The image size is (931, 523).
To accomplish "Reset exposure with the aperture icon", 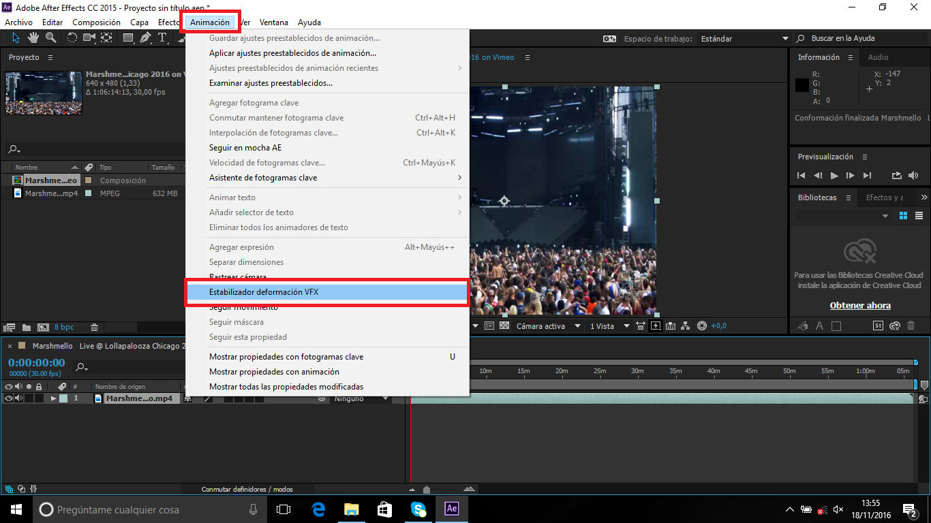I will pos(702,326).
